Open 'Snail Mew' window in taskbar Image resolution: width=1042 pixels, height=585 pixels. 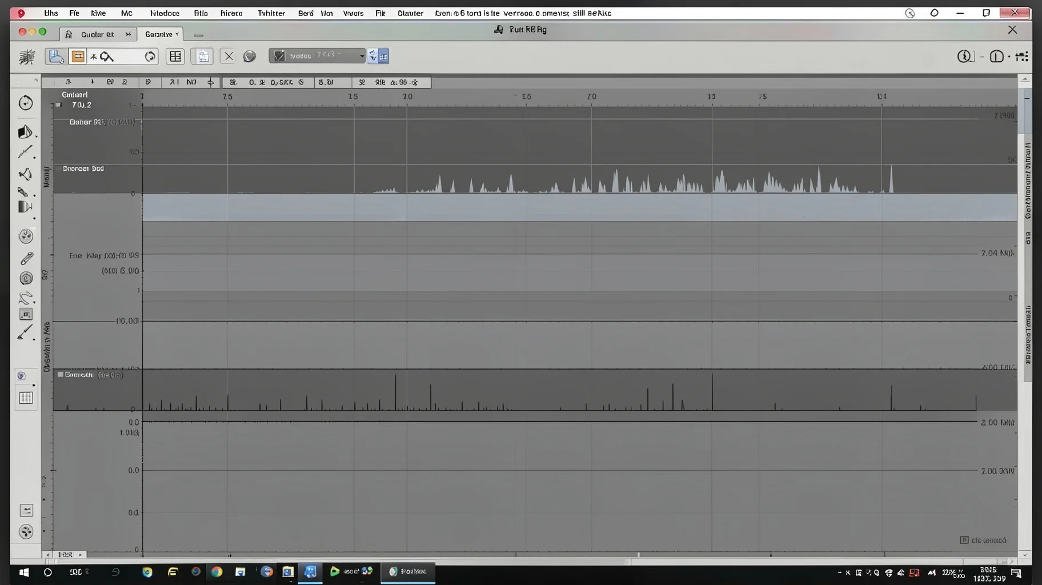pos(408,571)
